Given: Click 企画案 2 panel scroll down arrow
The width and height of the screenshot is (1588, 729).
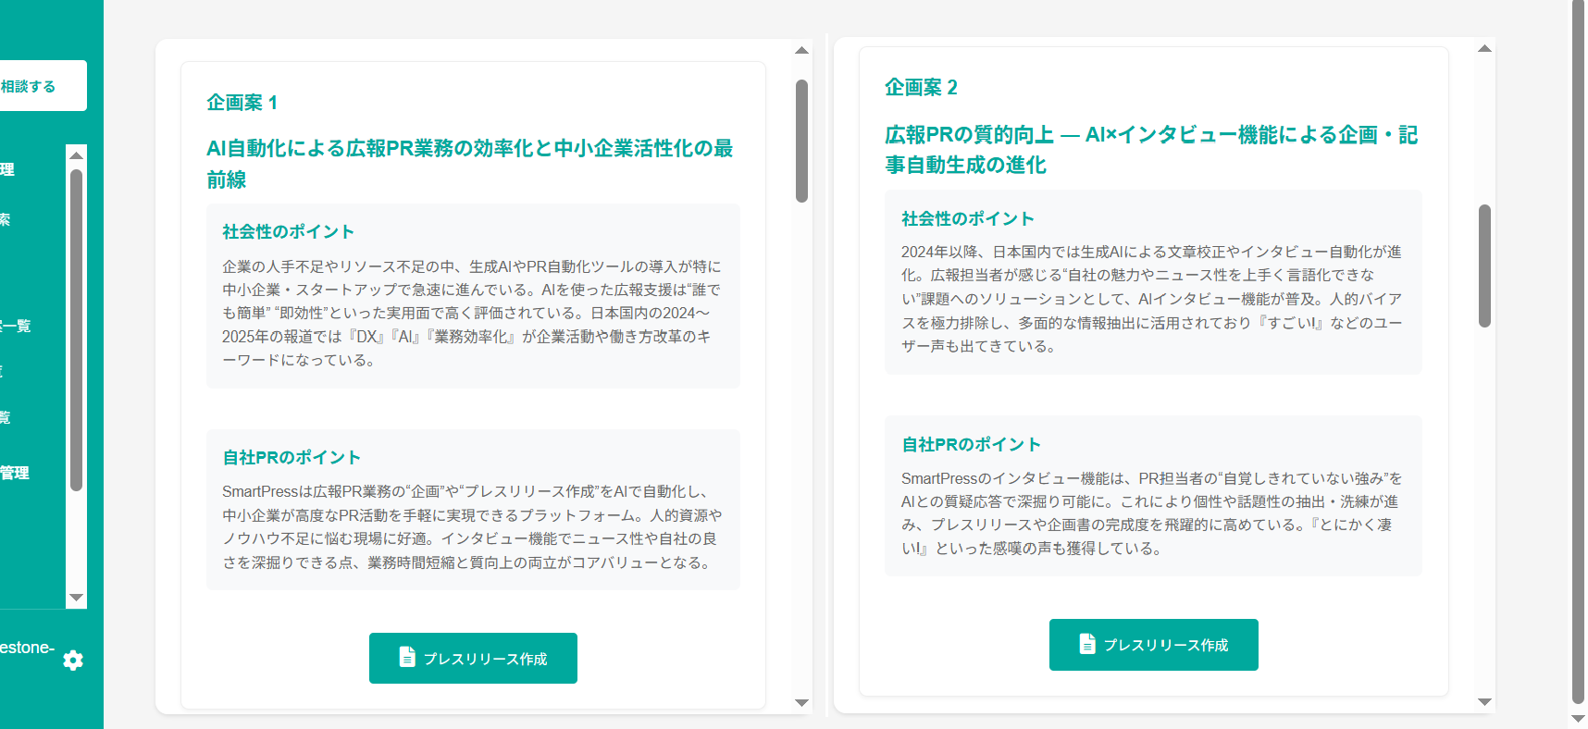Looking at the screenshot, I should tap(1485, 702).
